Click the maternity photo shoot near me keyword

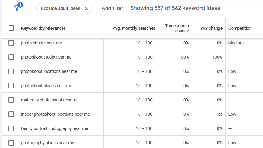pos(50,100)
